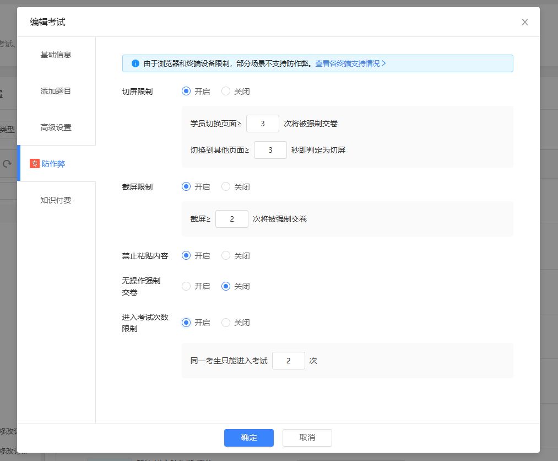Click the 学员切换页面 count input field

[262, 124]
